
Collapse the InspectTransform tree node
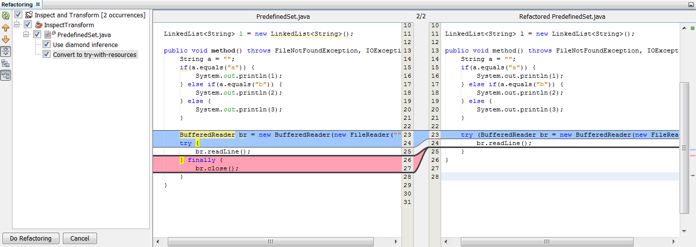17,25
